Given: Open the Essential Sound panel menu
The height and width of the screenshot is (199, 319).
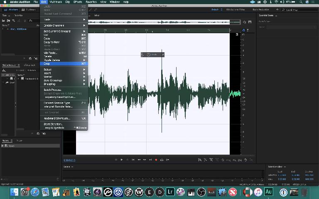Looking at the screenshot, I should coord(276,15).
